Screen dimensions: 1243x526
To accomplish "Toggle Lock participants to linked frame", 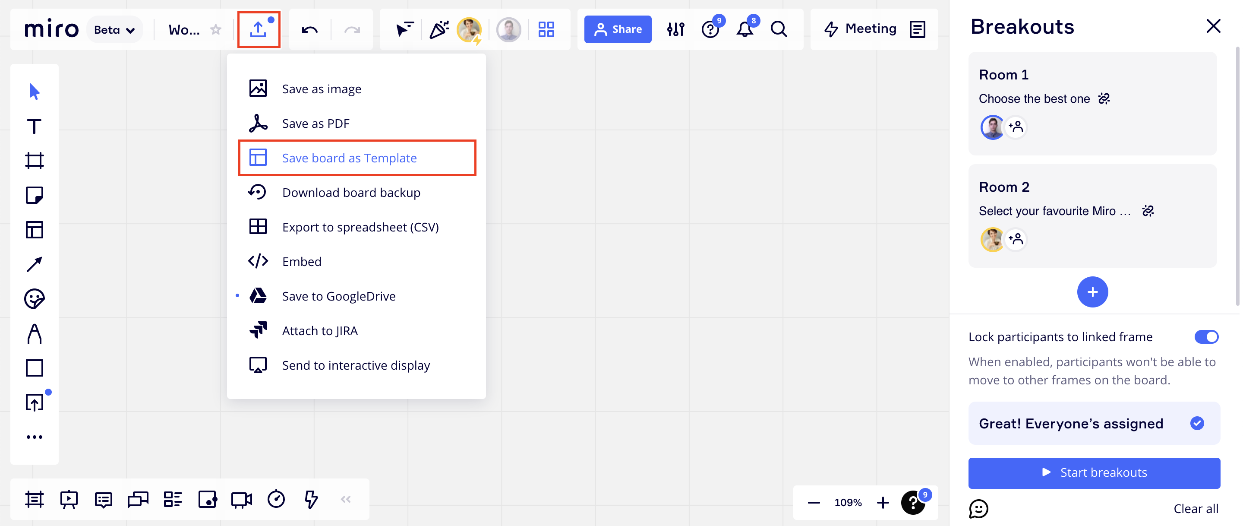I will (x=1206, y=337).
